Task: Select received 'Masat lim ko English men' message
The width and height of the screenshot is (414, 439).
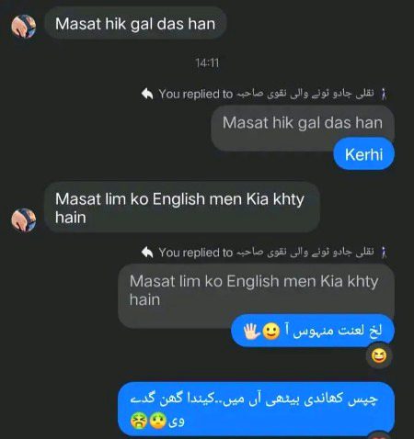Action: click(182, 208)
